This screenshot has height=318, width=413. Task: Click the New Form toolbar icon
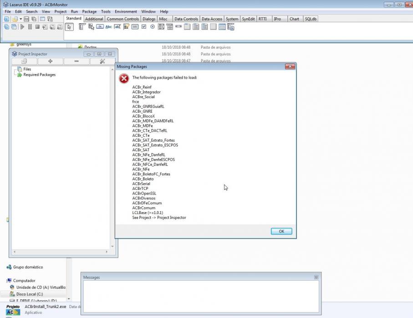(x=42, y=19)
